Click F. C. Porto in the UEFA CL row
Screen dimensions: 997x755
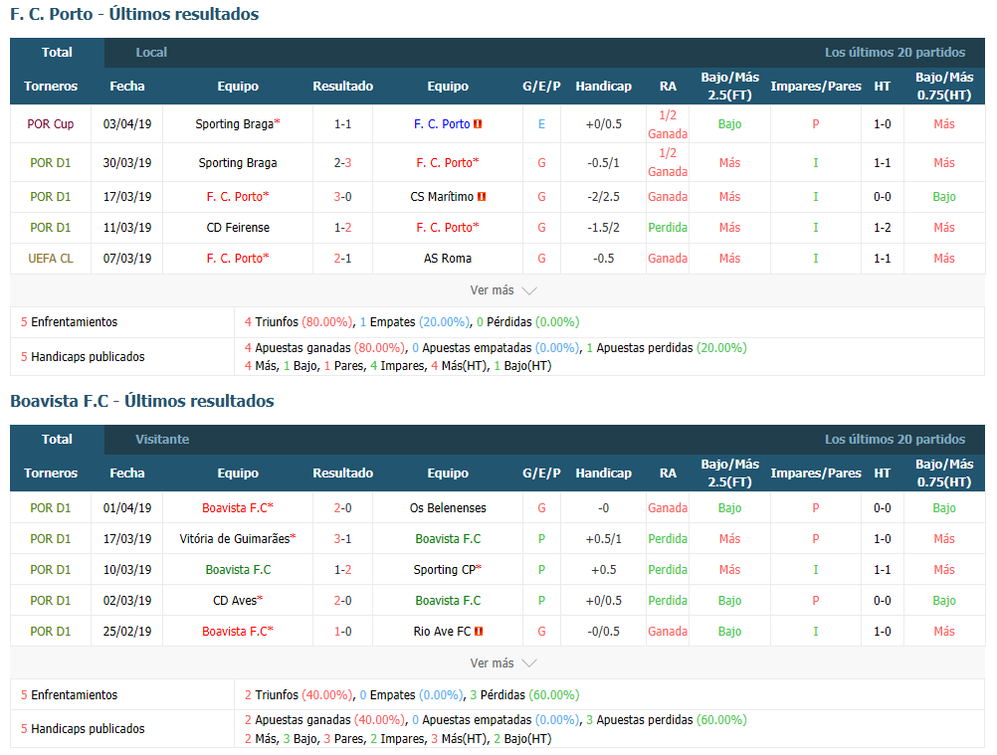(x=238, y=259)
